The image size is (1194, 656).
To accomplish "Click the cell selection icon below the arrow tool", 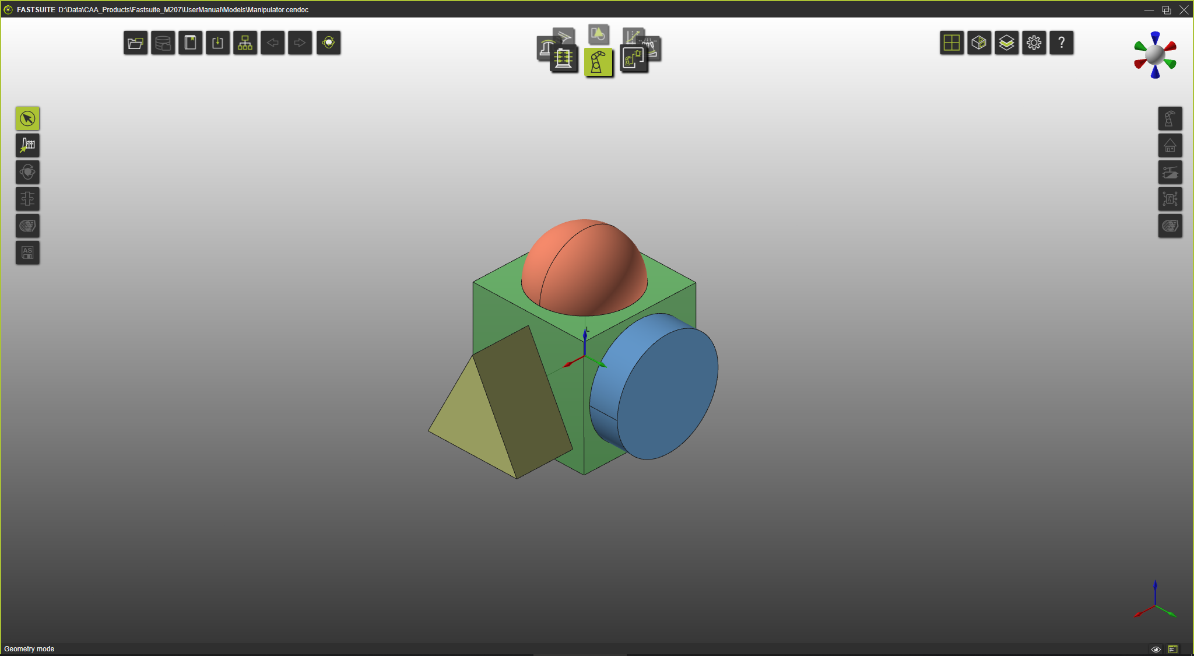I will pyautogui.click(x=27, y=145).
